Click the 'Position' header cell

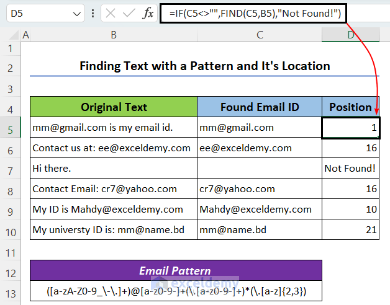point(350,107)
